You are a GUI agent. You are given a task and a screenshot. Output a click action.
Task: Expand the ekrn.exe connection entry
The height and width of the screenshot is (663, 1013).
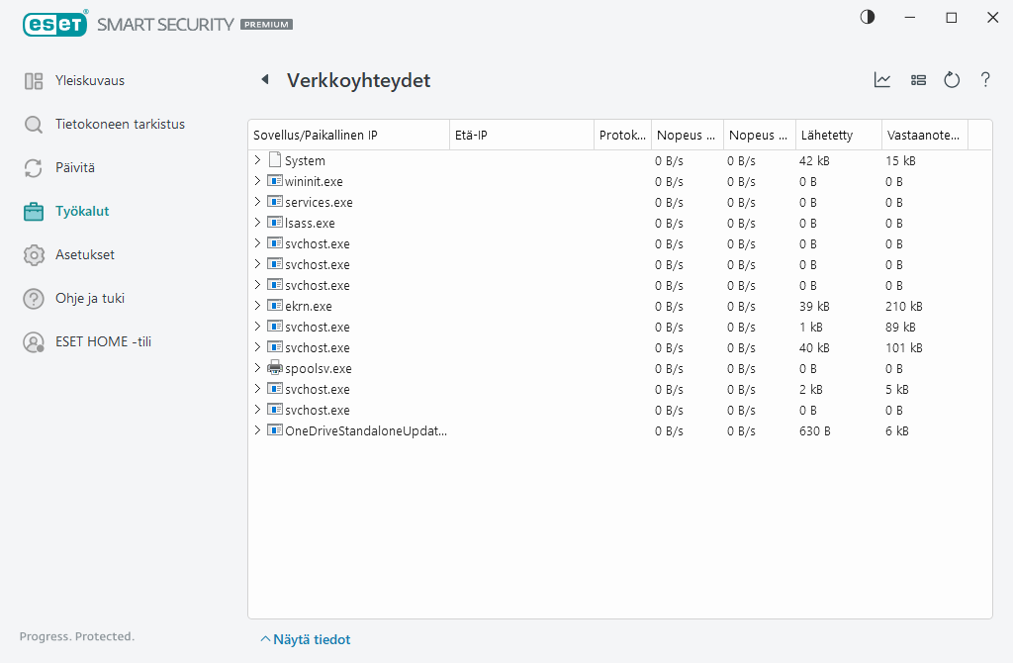tap(258, 306)
